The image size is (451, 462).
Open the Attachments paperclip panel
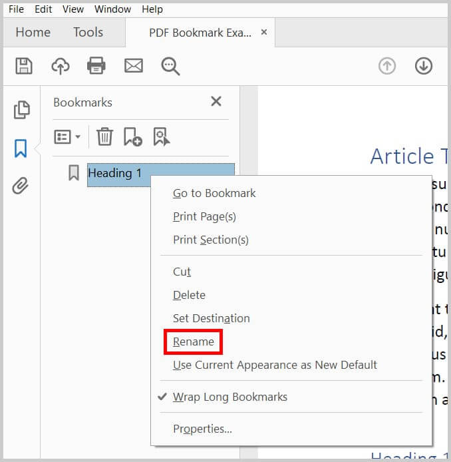[x=21, y=186]
